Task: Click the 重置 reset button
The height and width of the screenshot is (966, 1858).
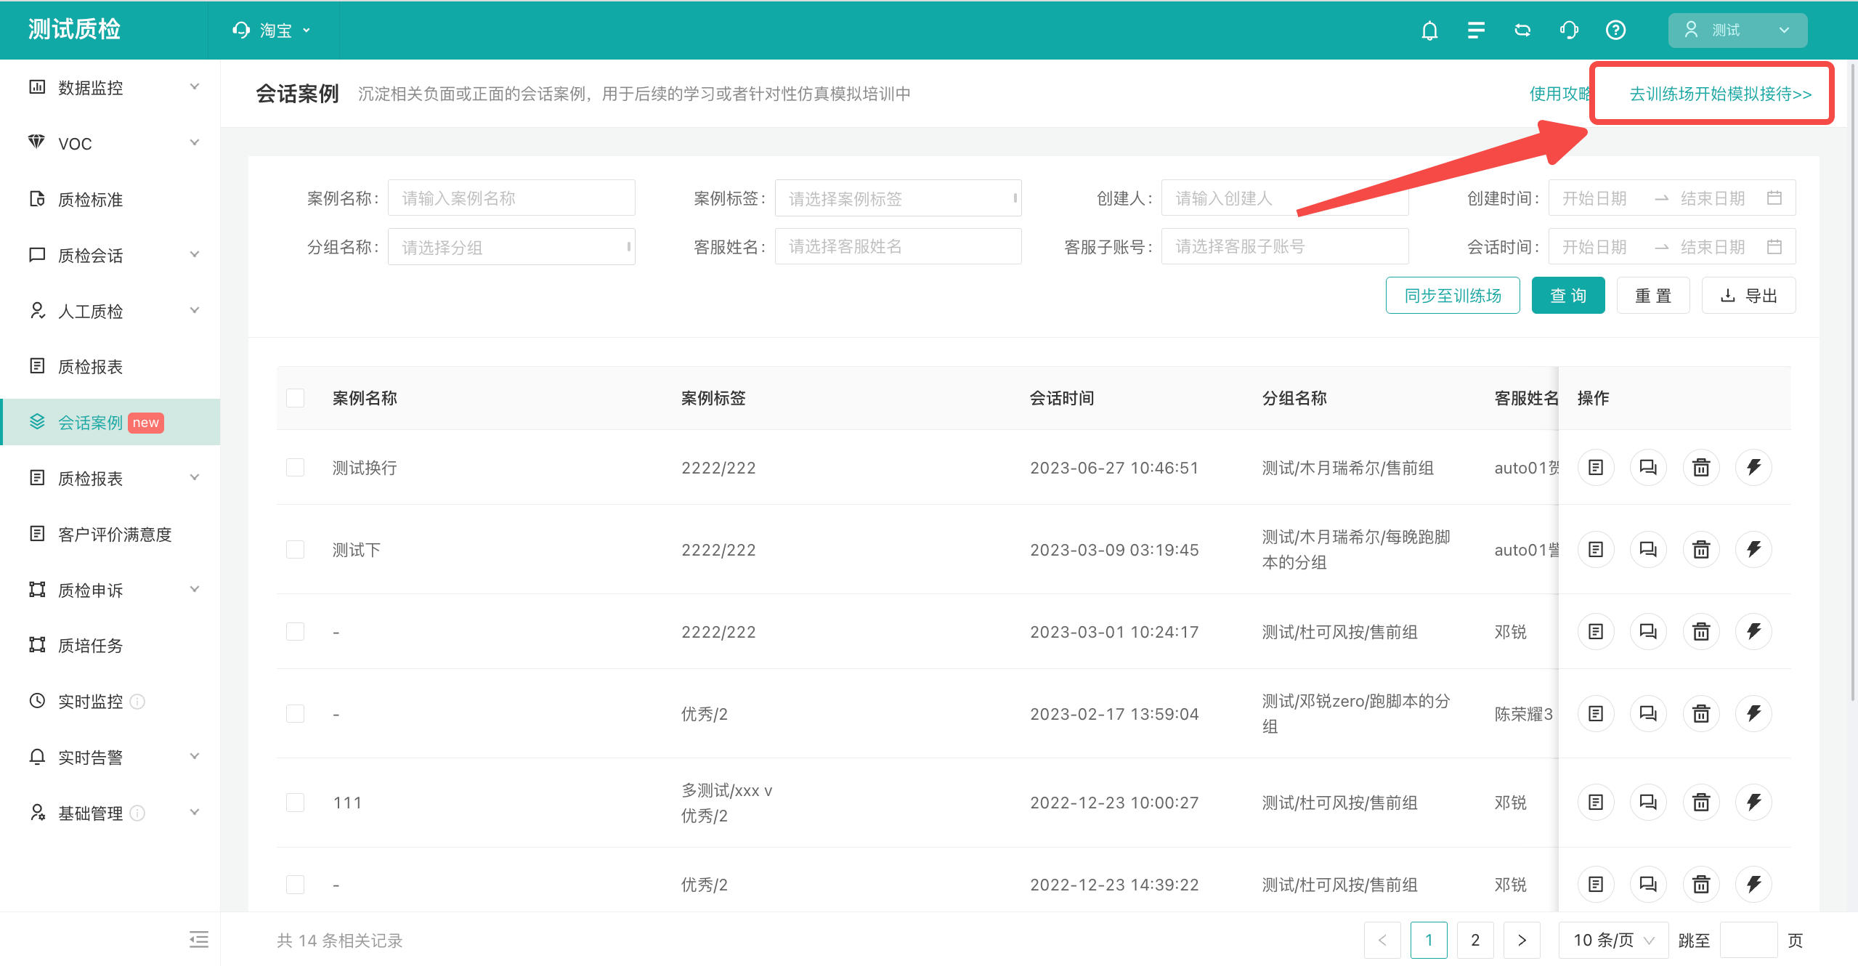Action: 1653,296
